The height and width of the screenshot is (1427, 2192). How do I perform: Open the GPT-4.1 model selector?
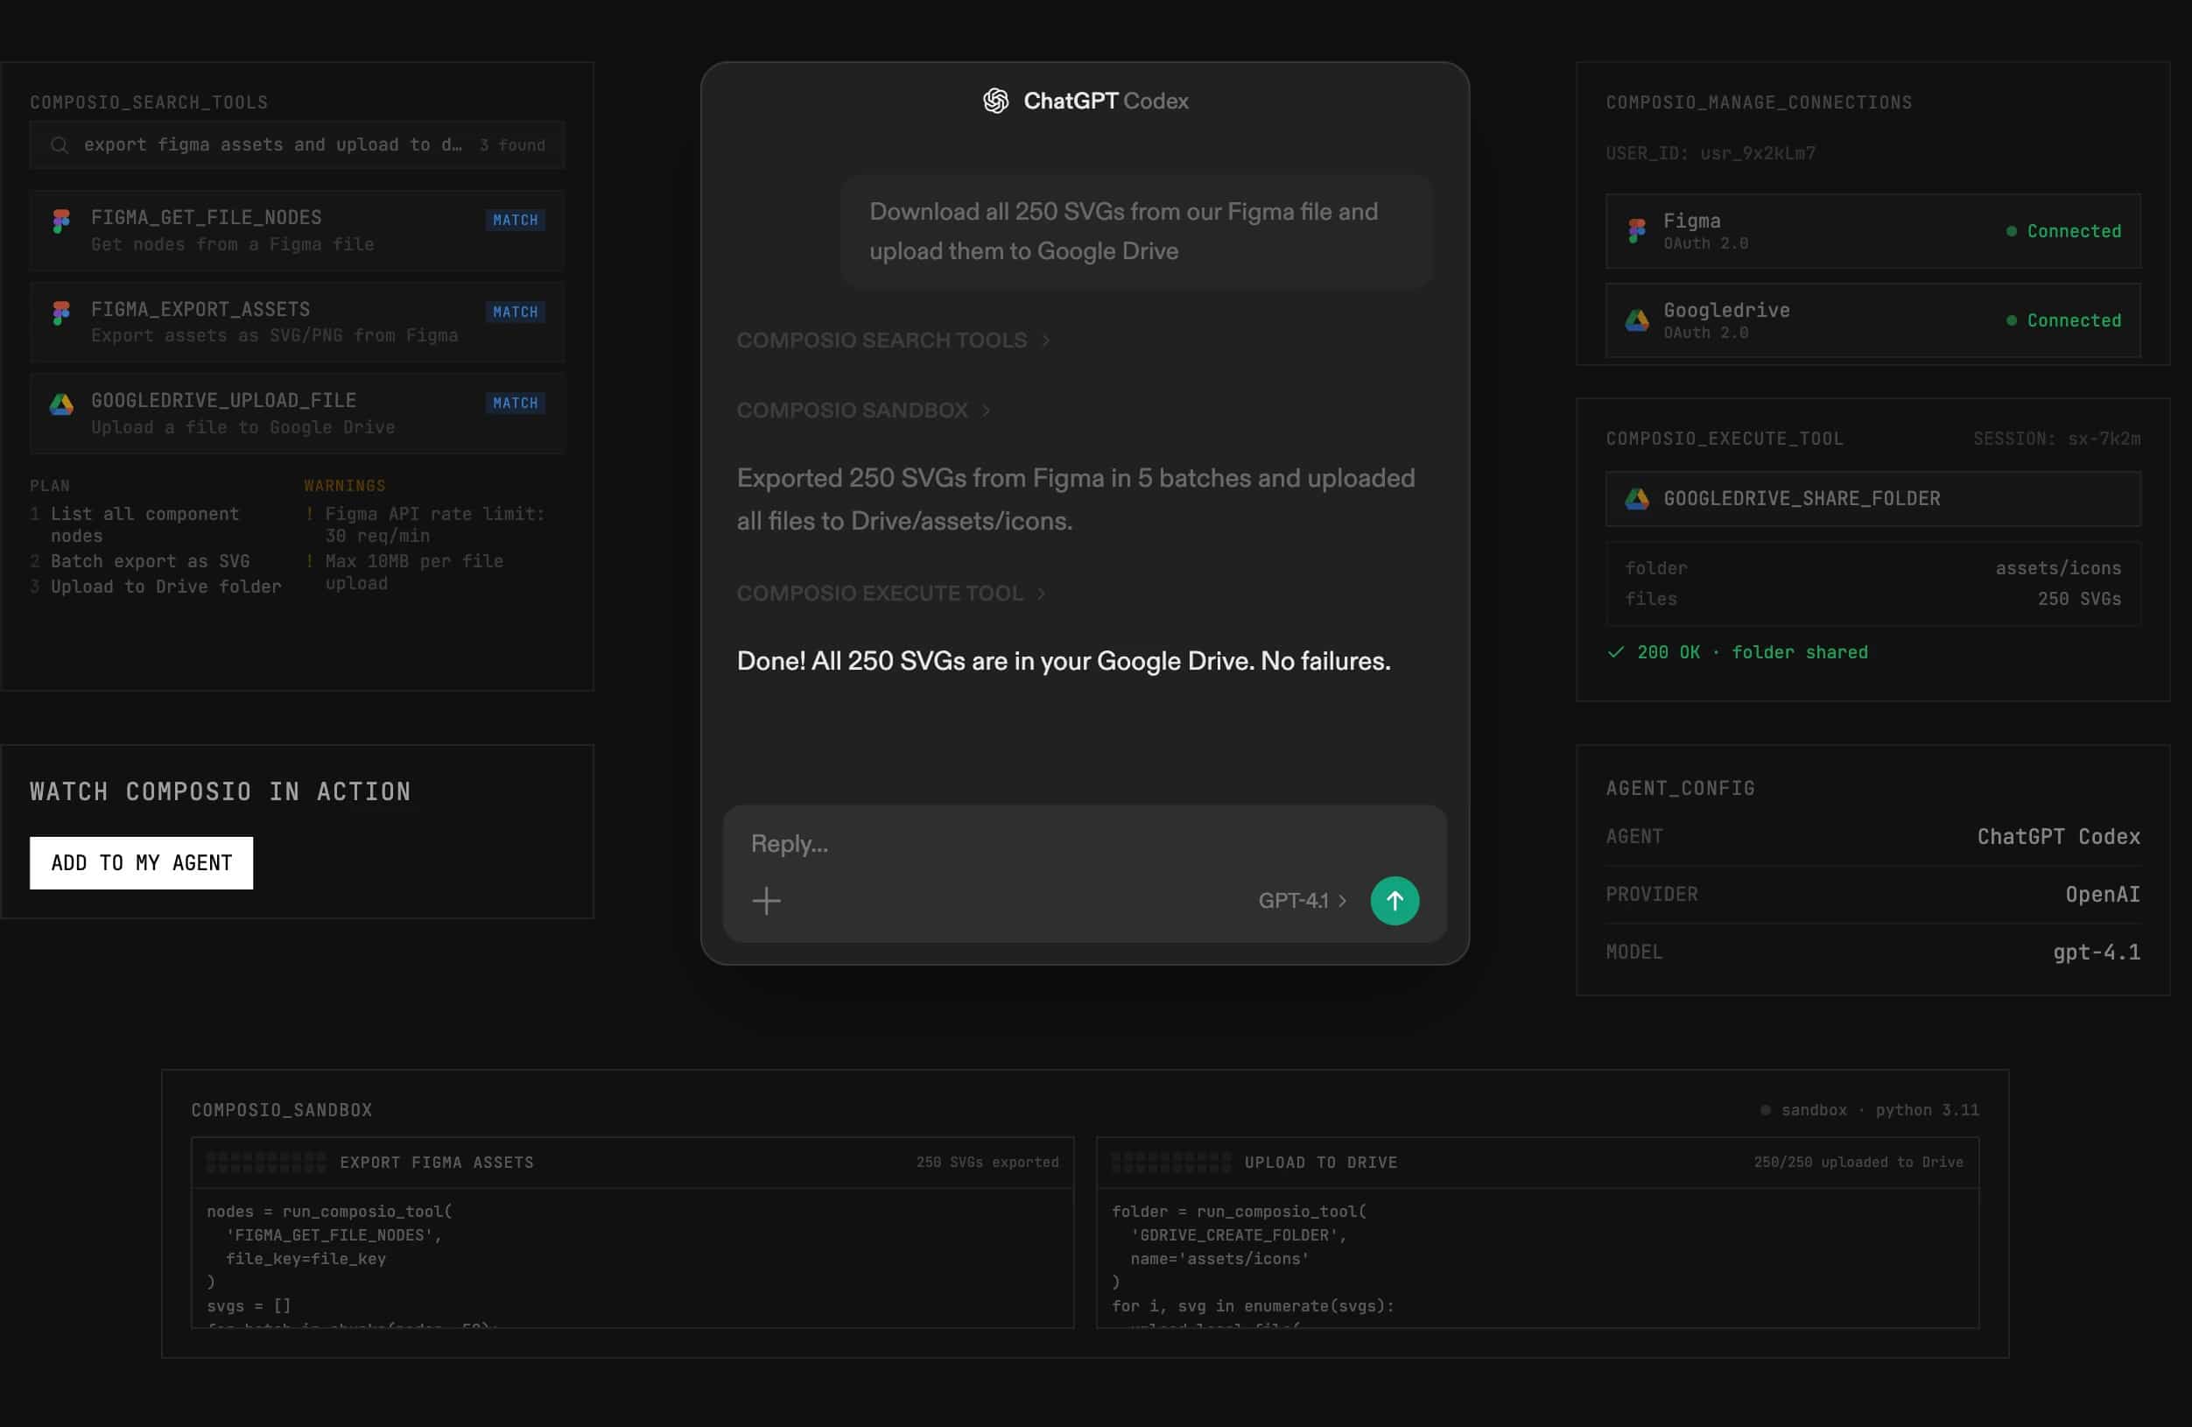[1302, 900]
